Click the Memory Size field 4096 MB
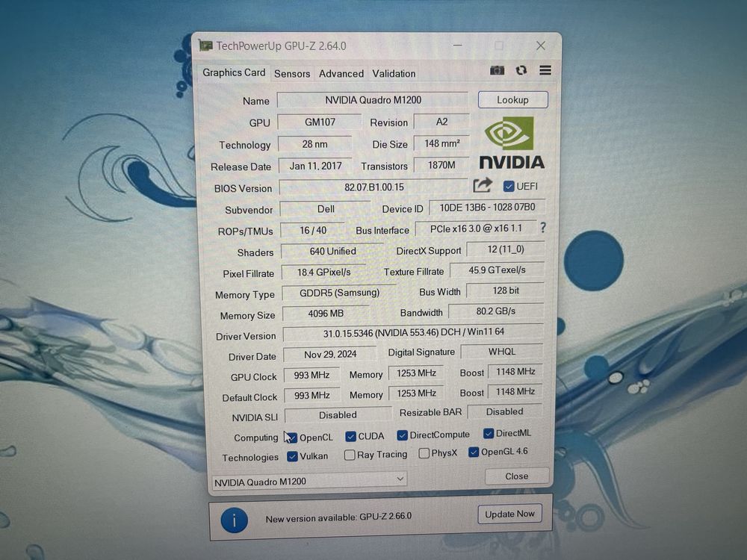The height and width of the screenshot is (560, 747). coord(326,314)
